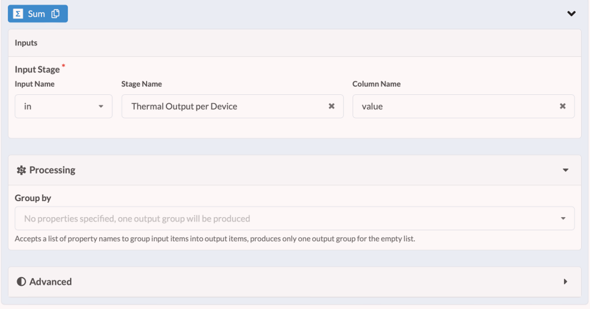Image resolution: width=590 pixels, height=309 pixels.
Task: Click the Advanced section header title
Action: click(50, 282)
